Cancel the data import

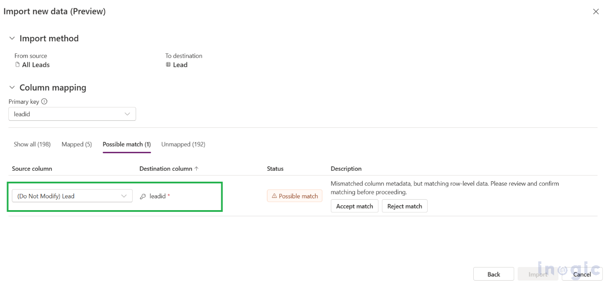coord(582,274)
